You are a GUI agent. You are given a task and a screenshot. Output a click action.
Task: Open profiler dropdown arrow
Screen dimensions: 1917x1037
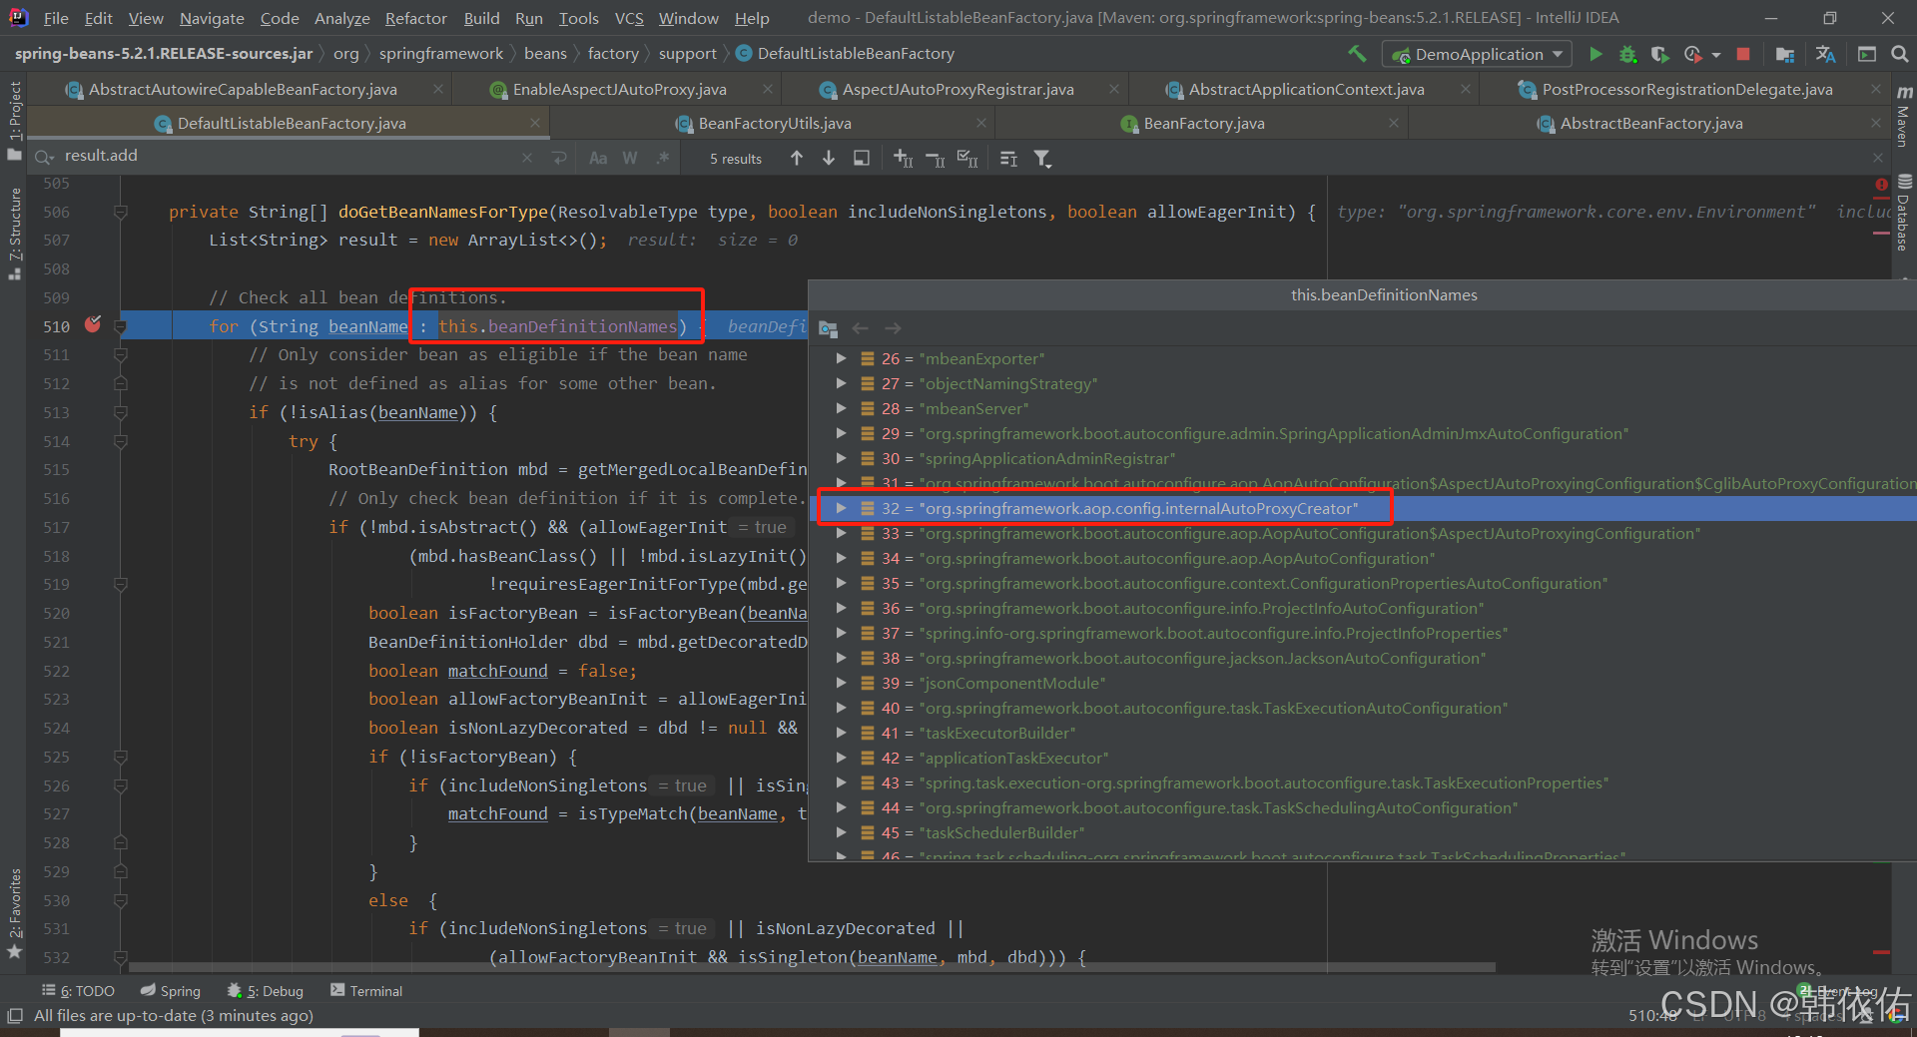pos(1715,55)
